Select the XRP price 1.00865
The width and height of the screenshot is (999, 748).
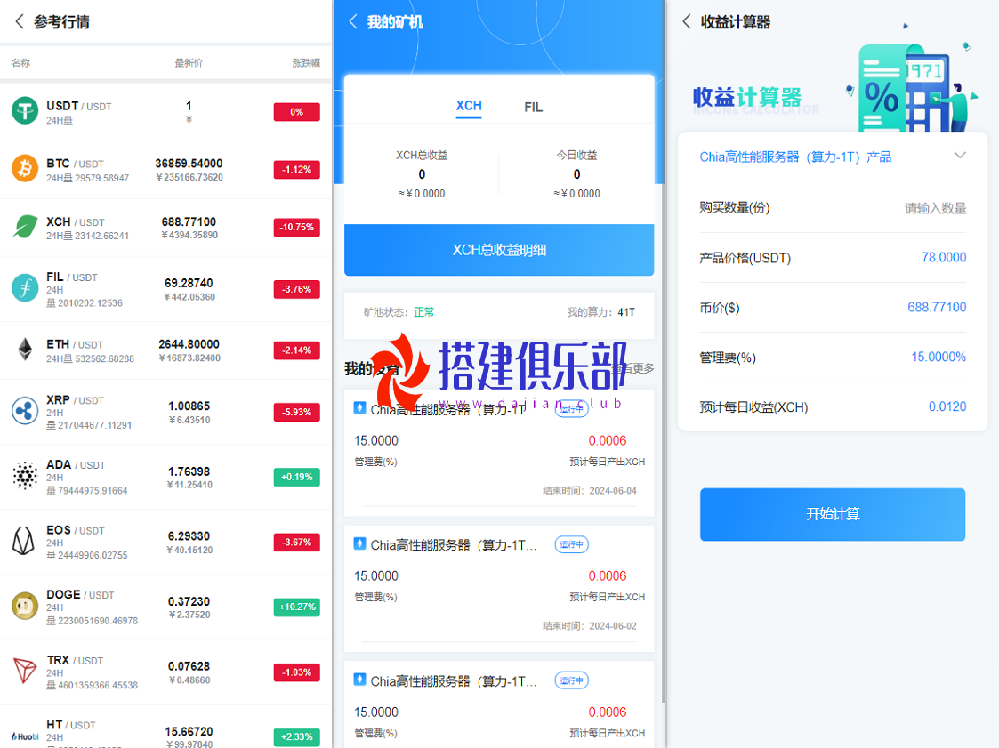189,406
